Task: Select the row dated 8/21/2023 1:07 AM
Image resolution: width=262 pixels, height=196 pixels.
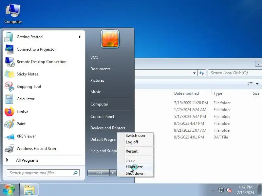Action: pos(198,130)
